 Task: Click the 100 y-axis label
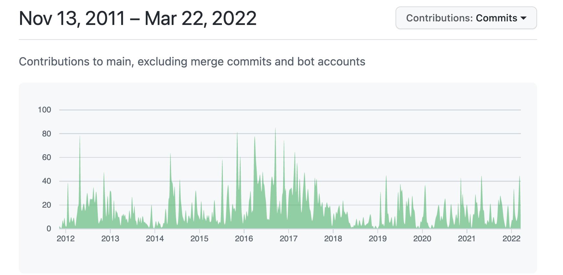[x=44, y=110]
